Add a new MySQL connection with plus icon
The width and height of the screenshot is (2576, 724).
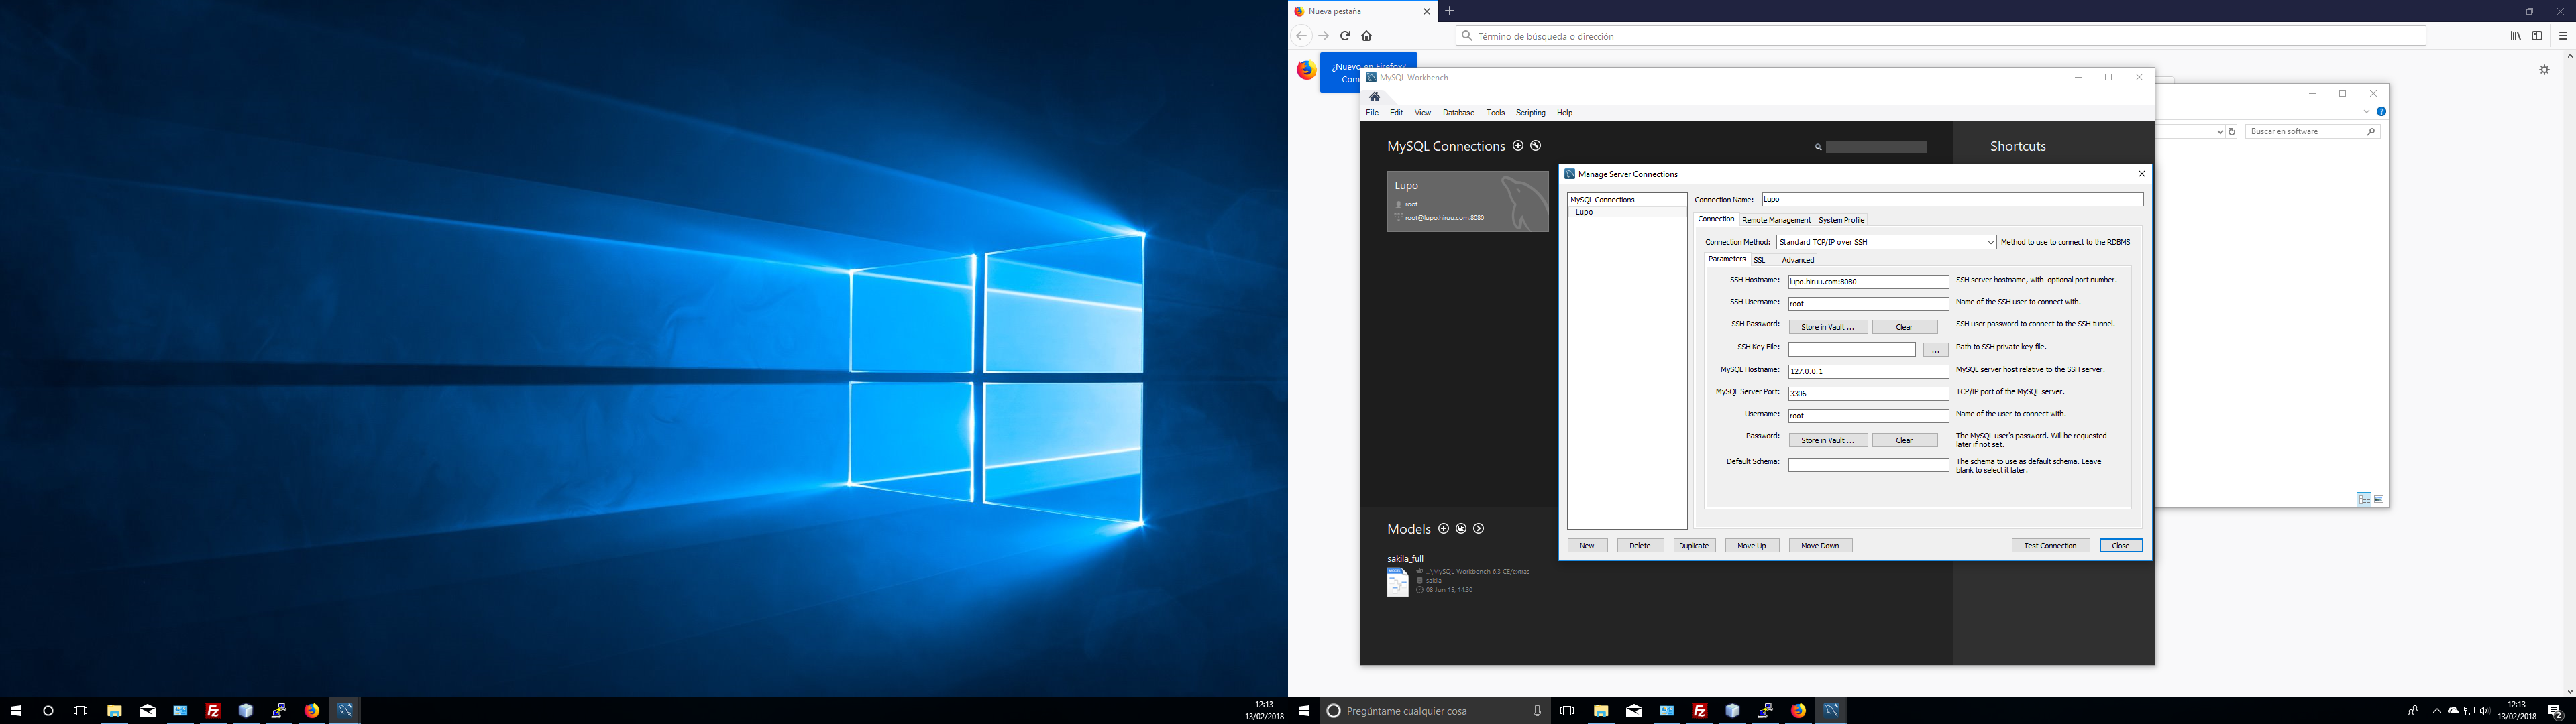1518,146
